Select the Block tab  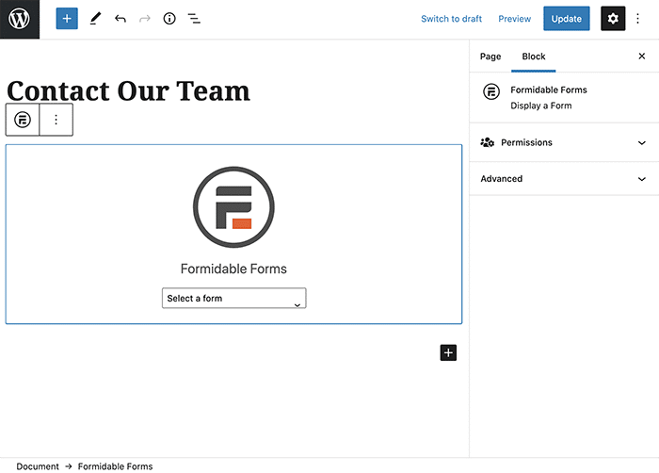[534, 57]
